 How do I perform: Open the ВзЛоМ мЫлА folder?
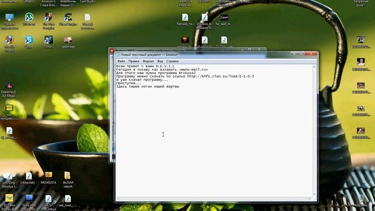point(68,179)
